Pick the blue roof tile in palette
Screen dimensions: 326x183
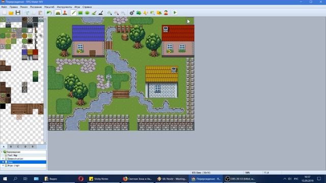point(24,52)
